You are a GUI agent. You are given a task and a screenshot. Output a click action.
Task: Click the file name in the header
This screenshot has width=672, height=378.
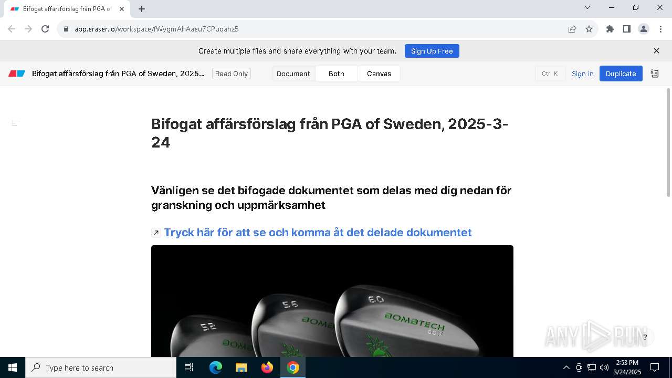tap(118, 73)
